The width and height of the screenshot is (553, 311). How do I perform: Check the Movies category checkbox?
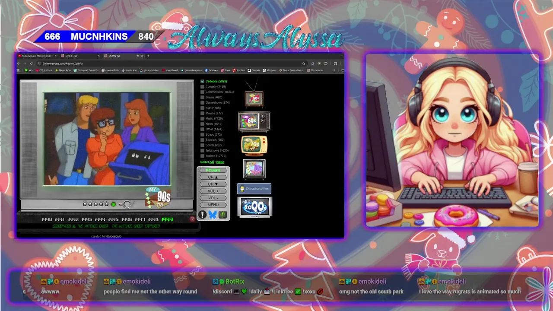tap(202, 113)
